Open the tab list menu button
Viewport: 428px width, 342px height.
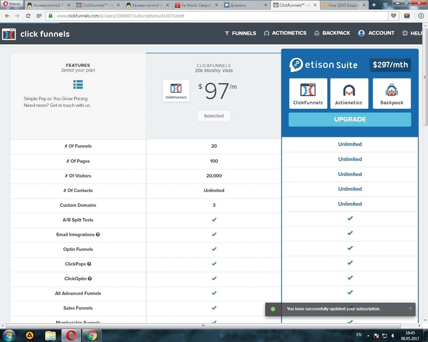pyautogui.click(x=385, y=5)
